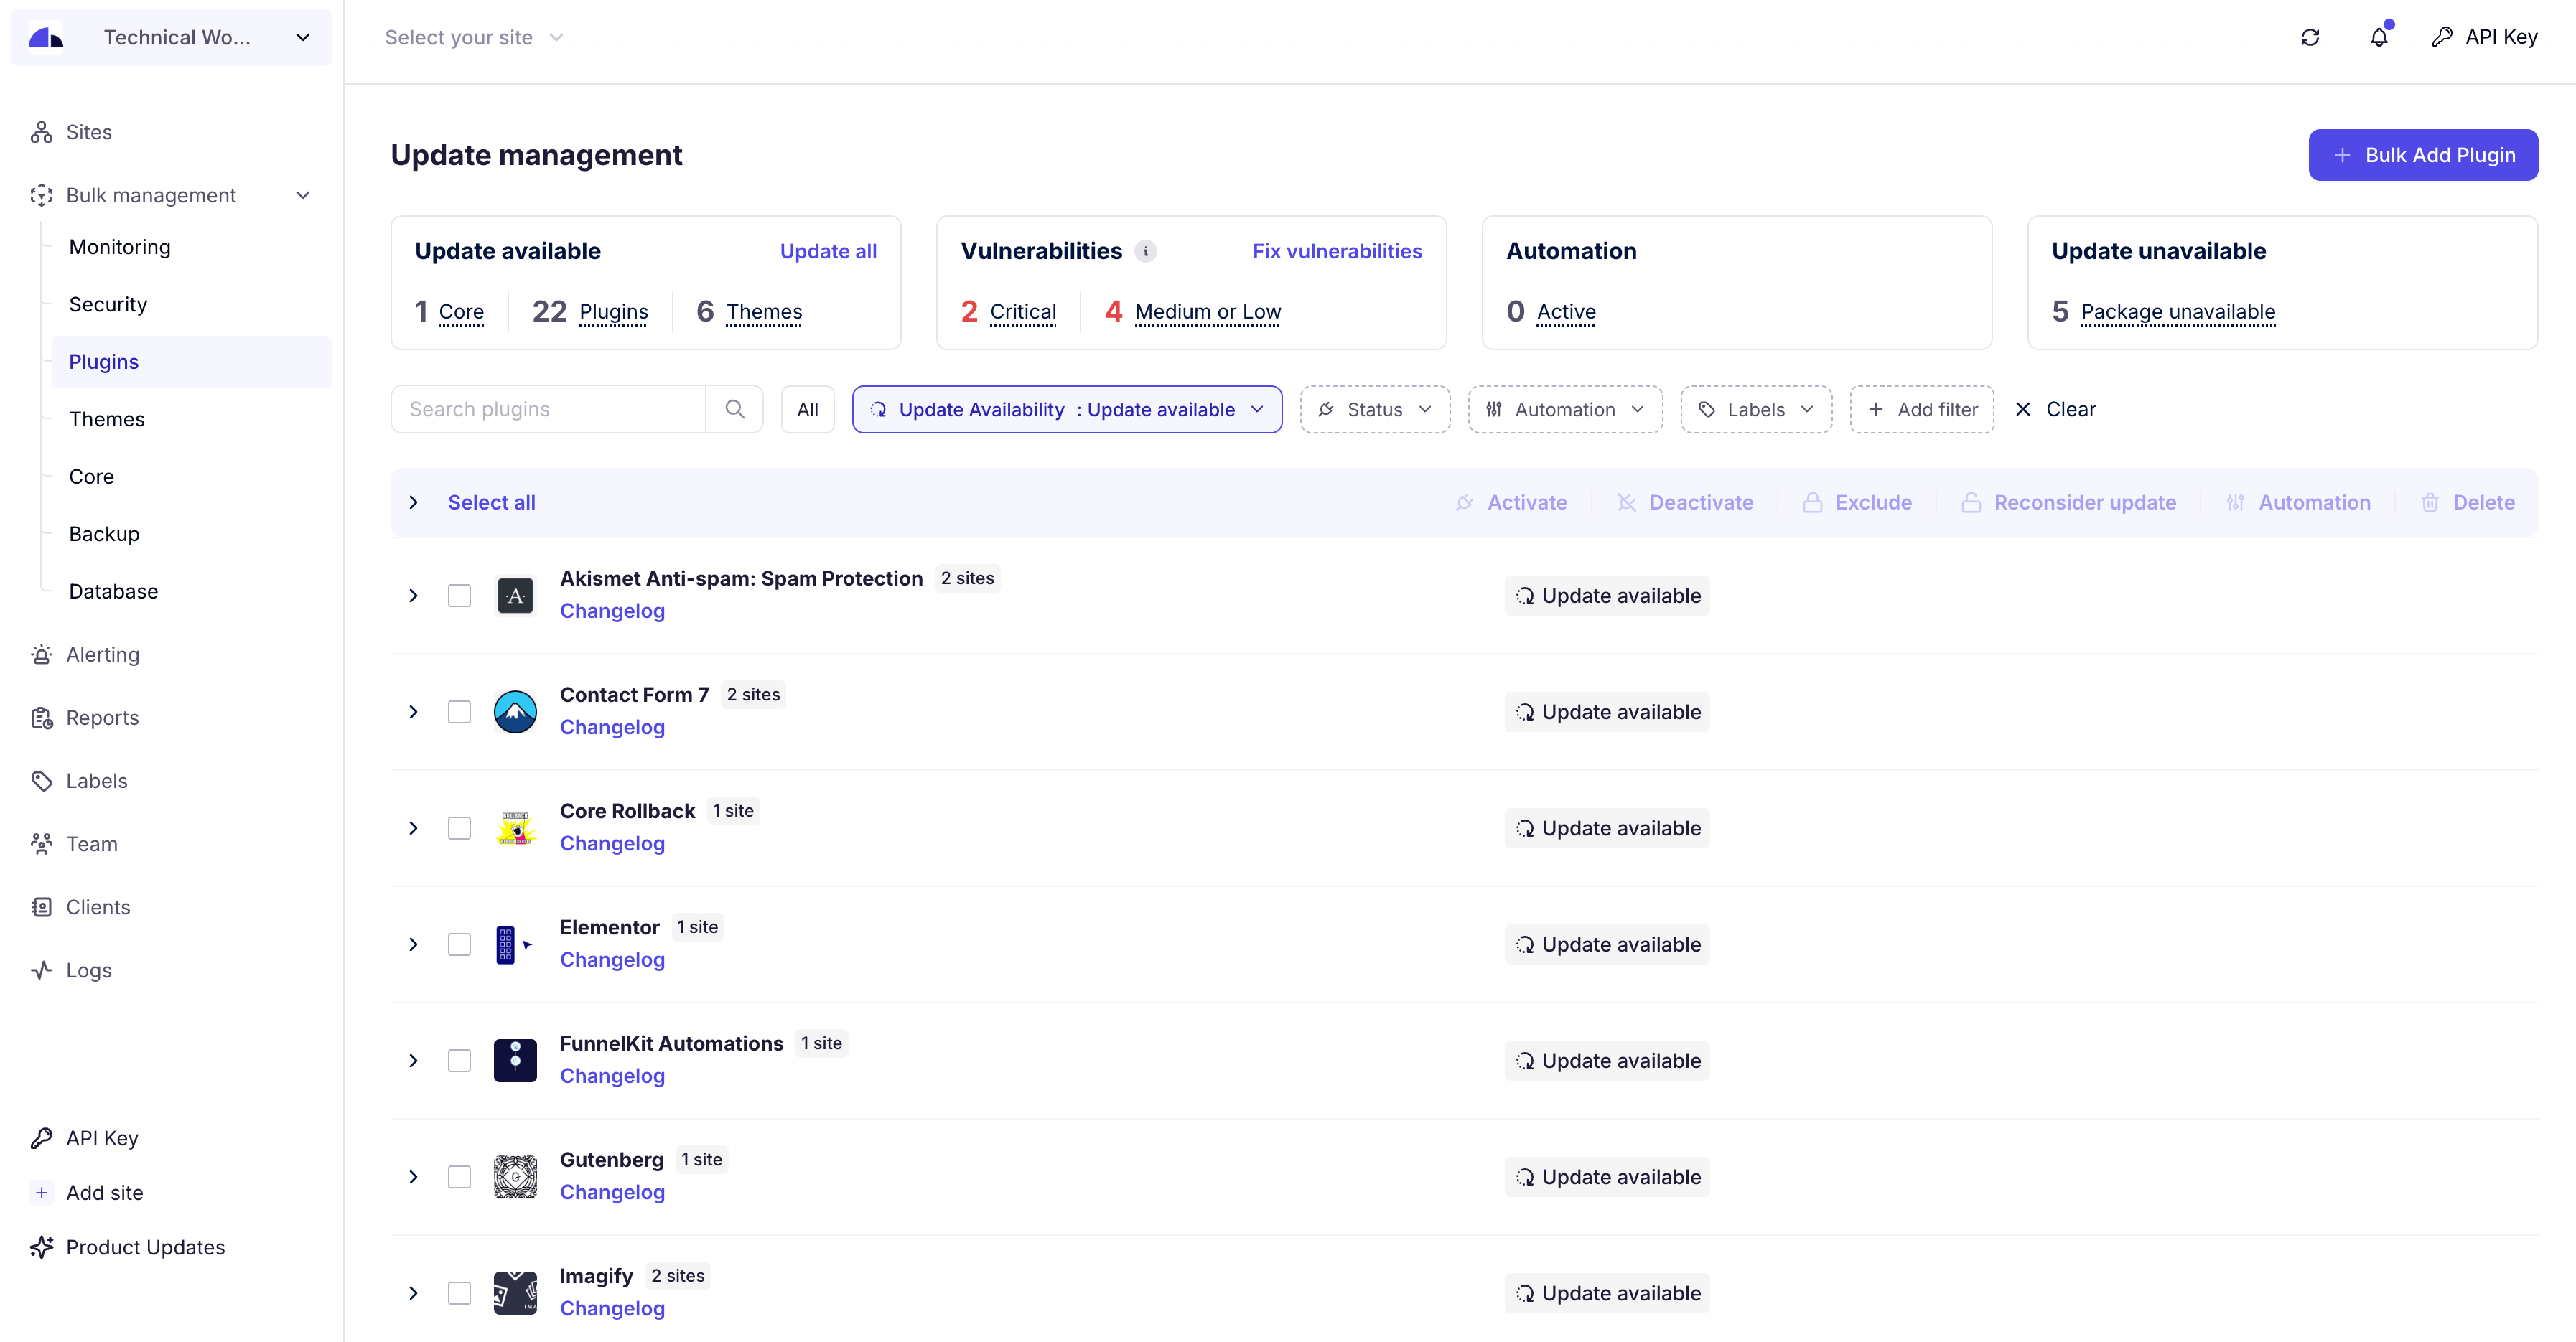Open Logs in the sidebar
Image resolution: width=2576 pixels, height=1342 pixels.
(88, 970)
